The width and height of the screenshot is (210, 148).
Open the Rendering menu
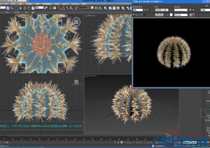coord(57,4)
